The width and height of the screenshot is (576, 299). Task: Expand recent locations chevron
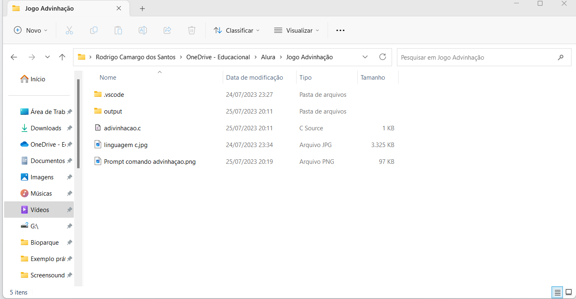[x=48, y=57]
